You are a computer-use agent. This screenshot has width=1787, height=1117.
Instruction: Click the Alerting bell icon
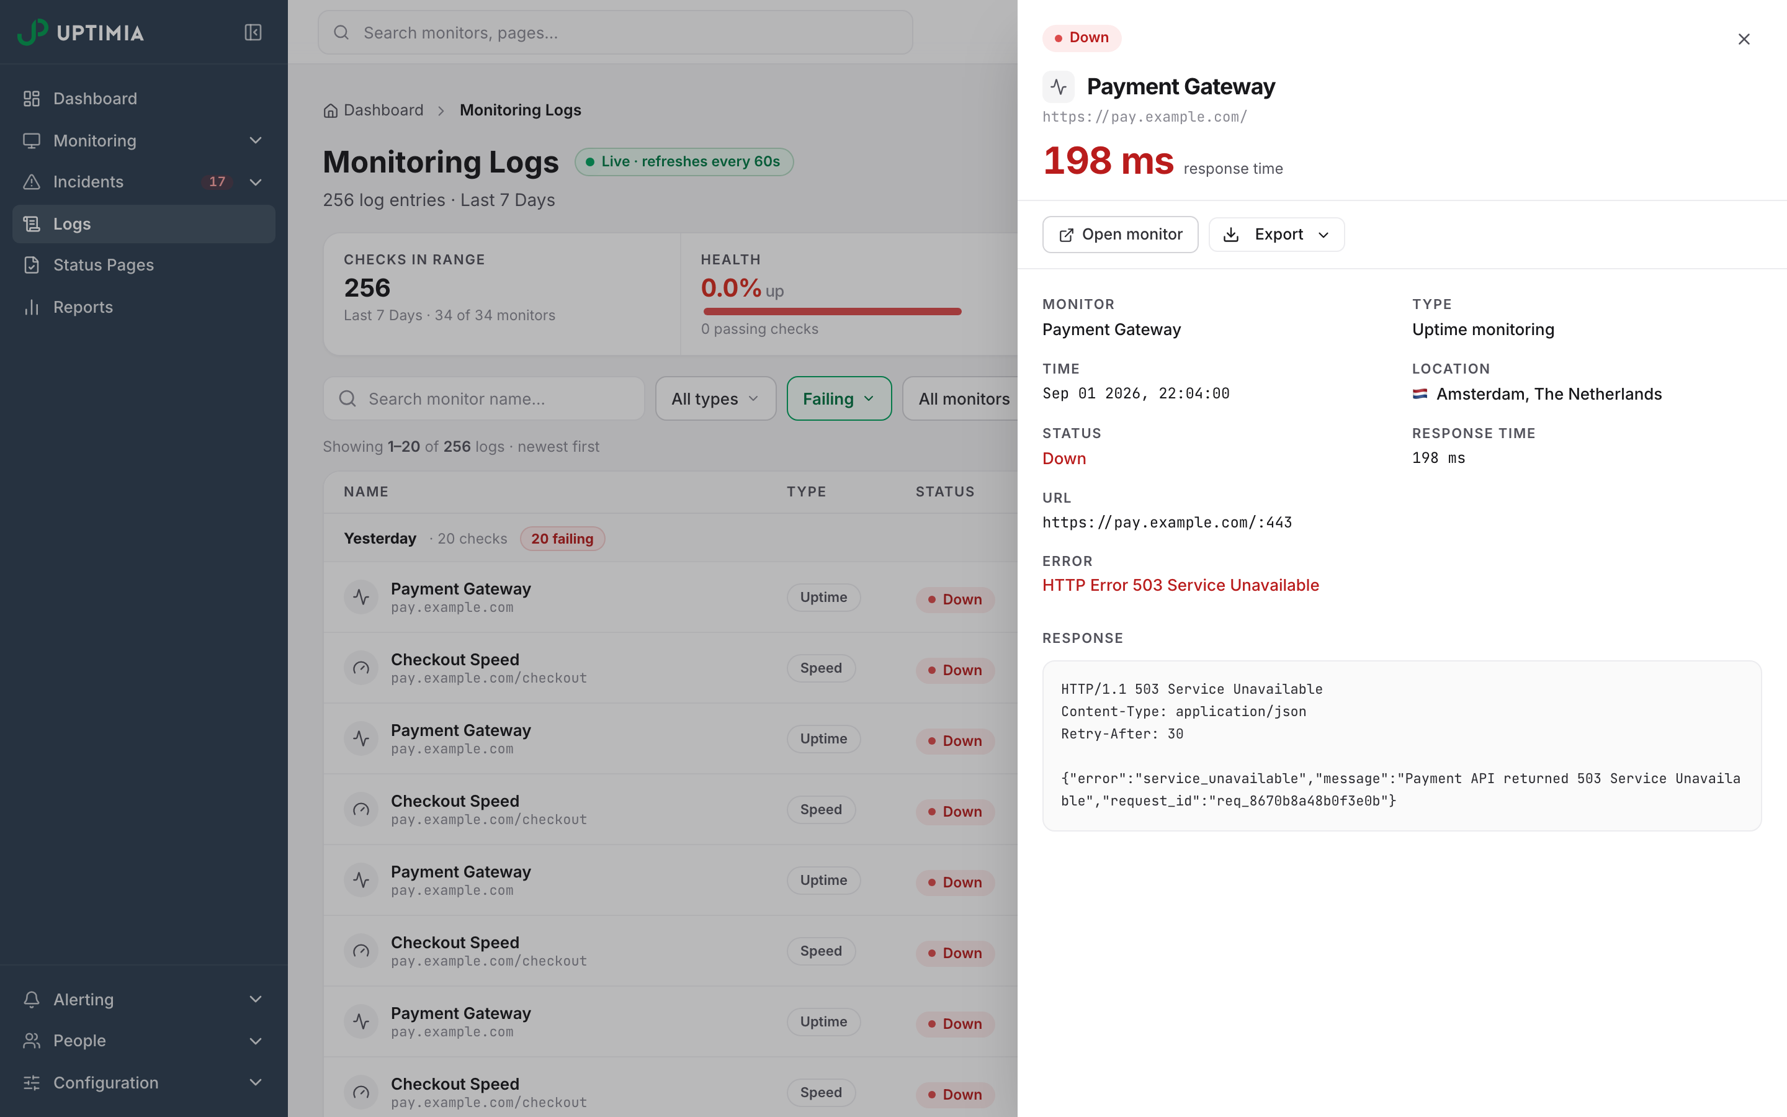pyautogui.click(x=32, y=1000)
